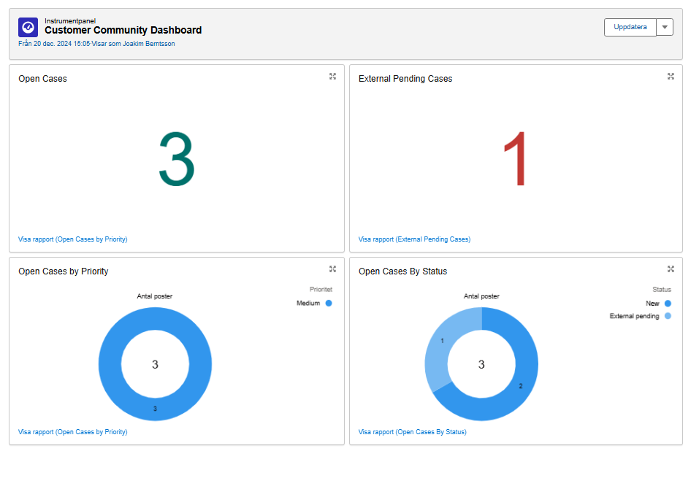Expand the External Pending Cases widget

(x=671, y=77)
